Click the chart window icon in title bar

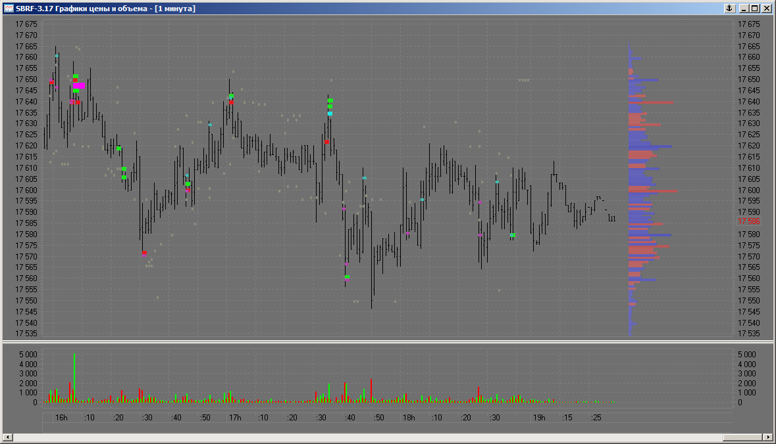click(9, 9)
